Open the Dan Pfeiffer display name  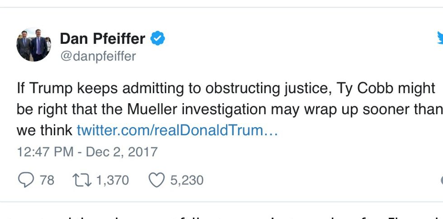103,39
